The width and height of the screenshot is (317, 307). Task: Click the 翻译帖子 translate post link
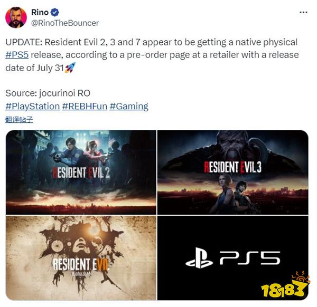pyautogui.click(x=19, y=120)
